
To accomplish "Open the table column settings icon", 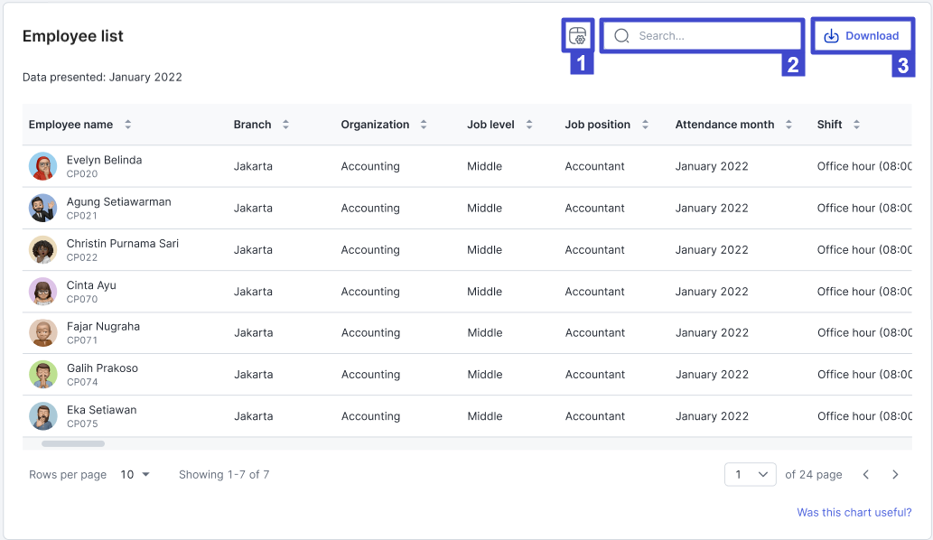I will (x=577, y=36).
